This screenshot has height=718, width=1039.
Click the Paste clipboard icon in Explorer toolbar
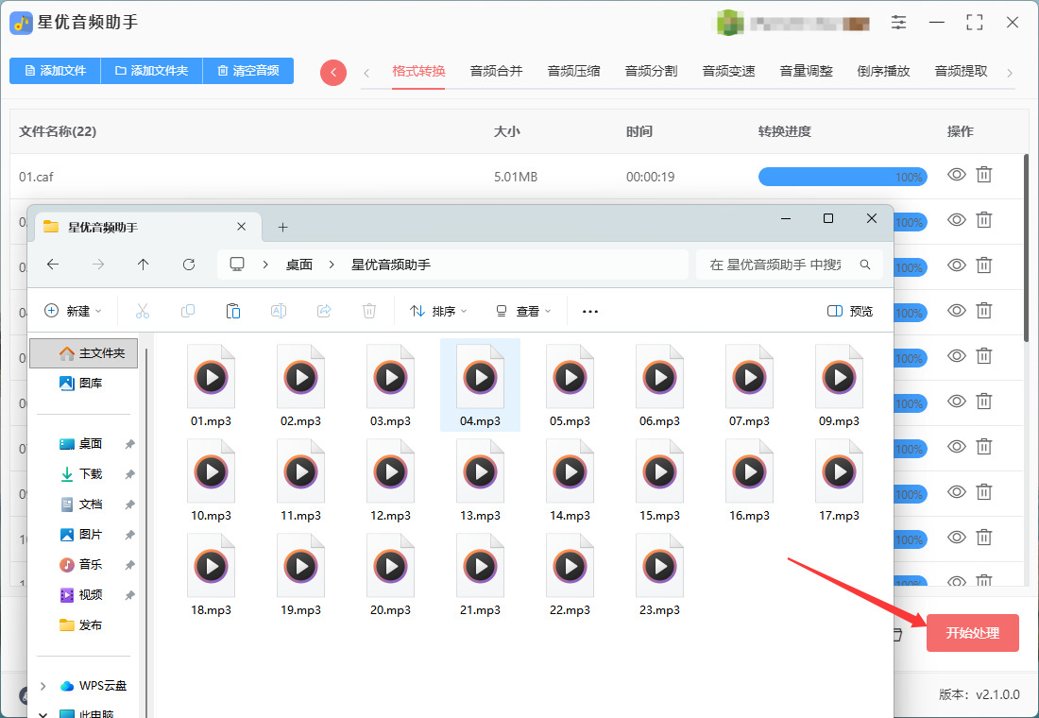tap(233, 311)
